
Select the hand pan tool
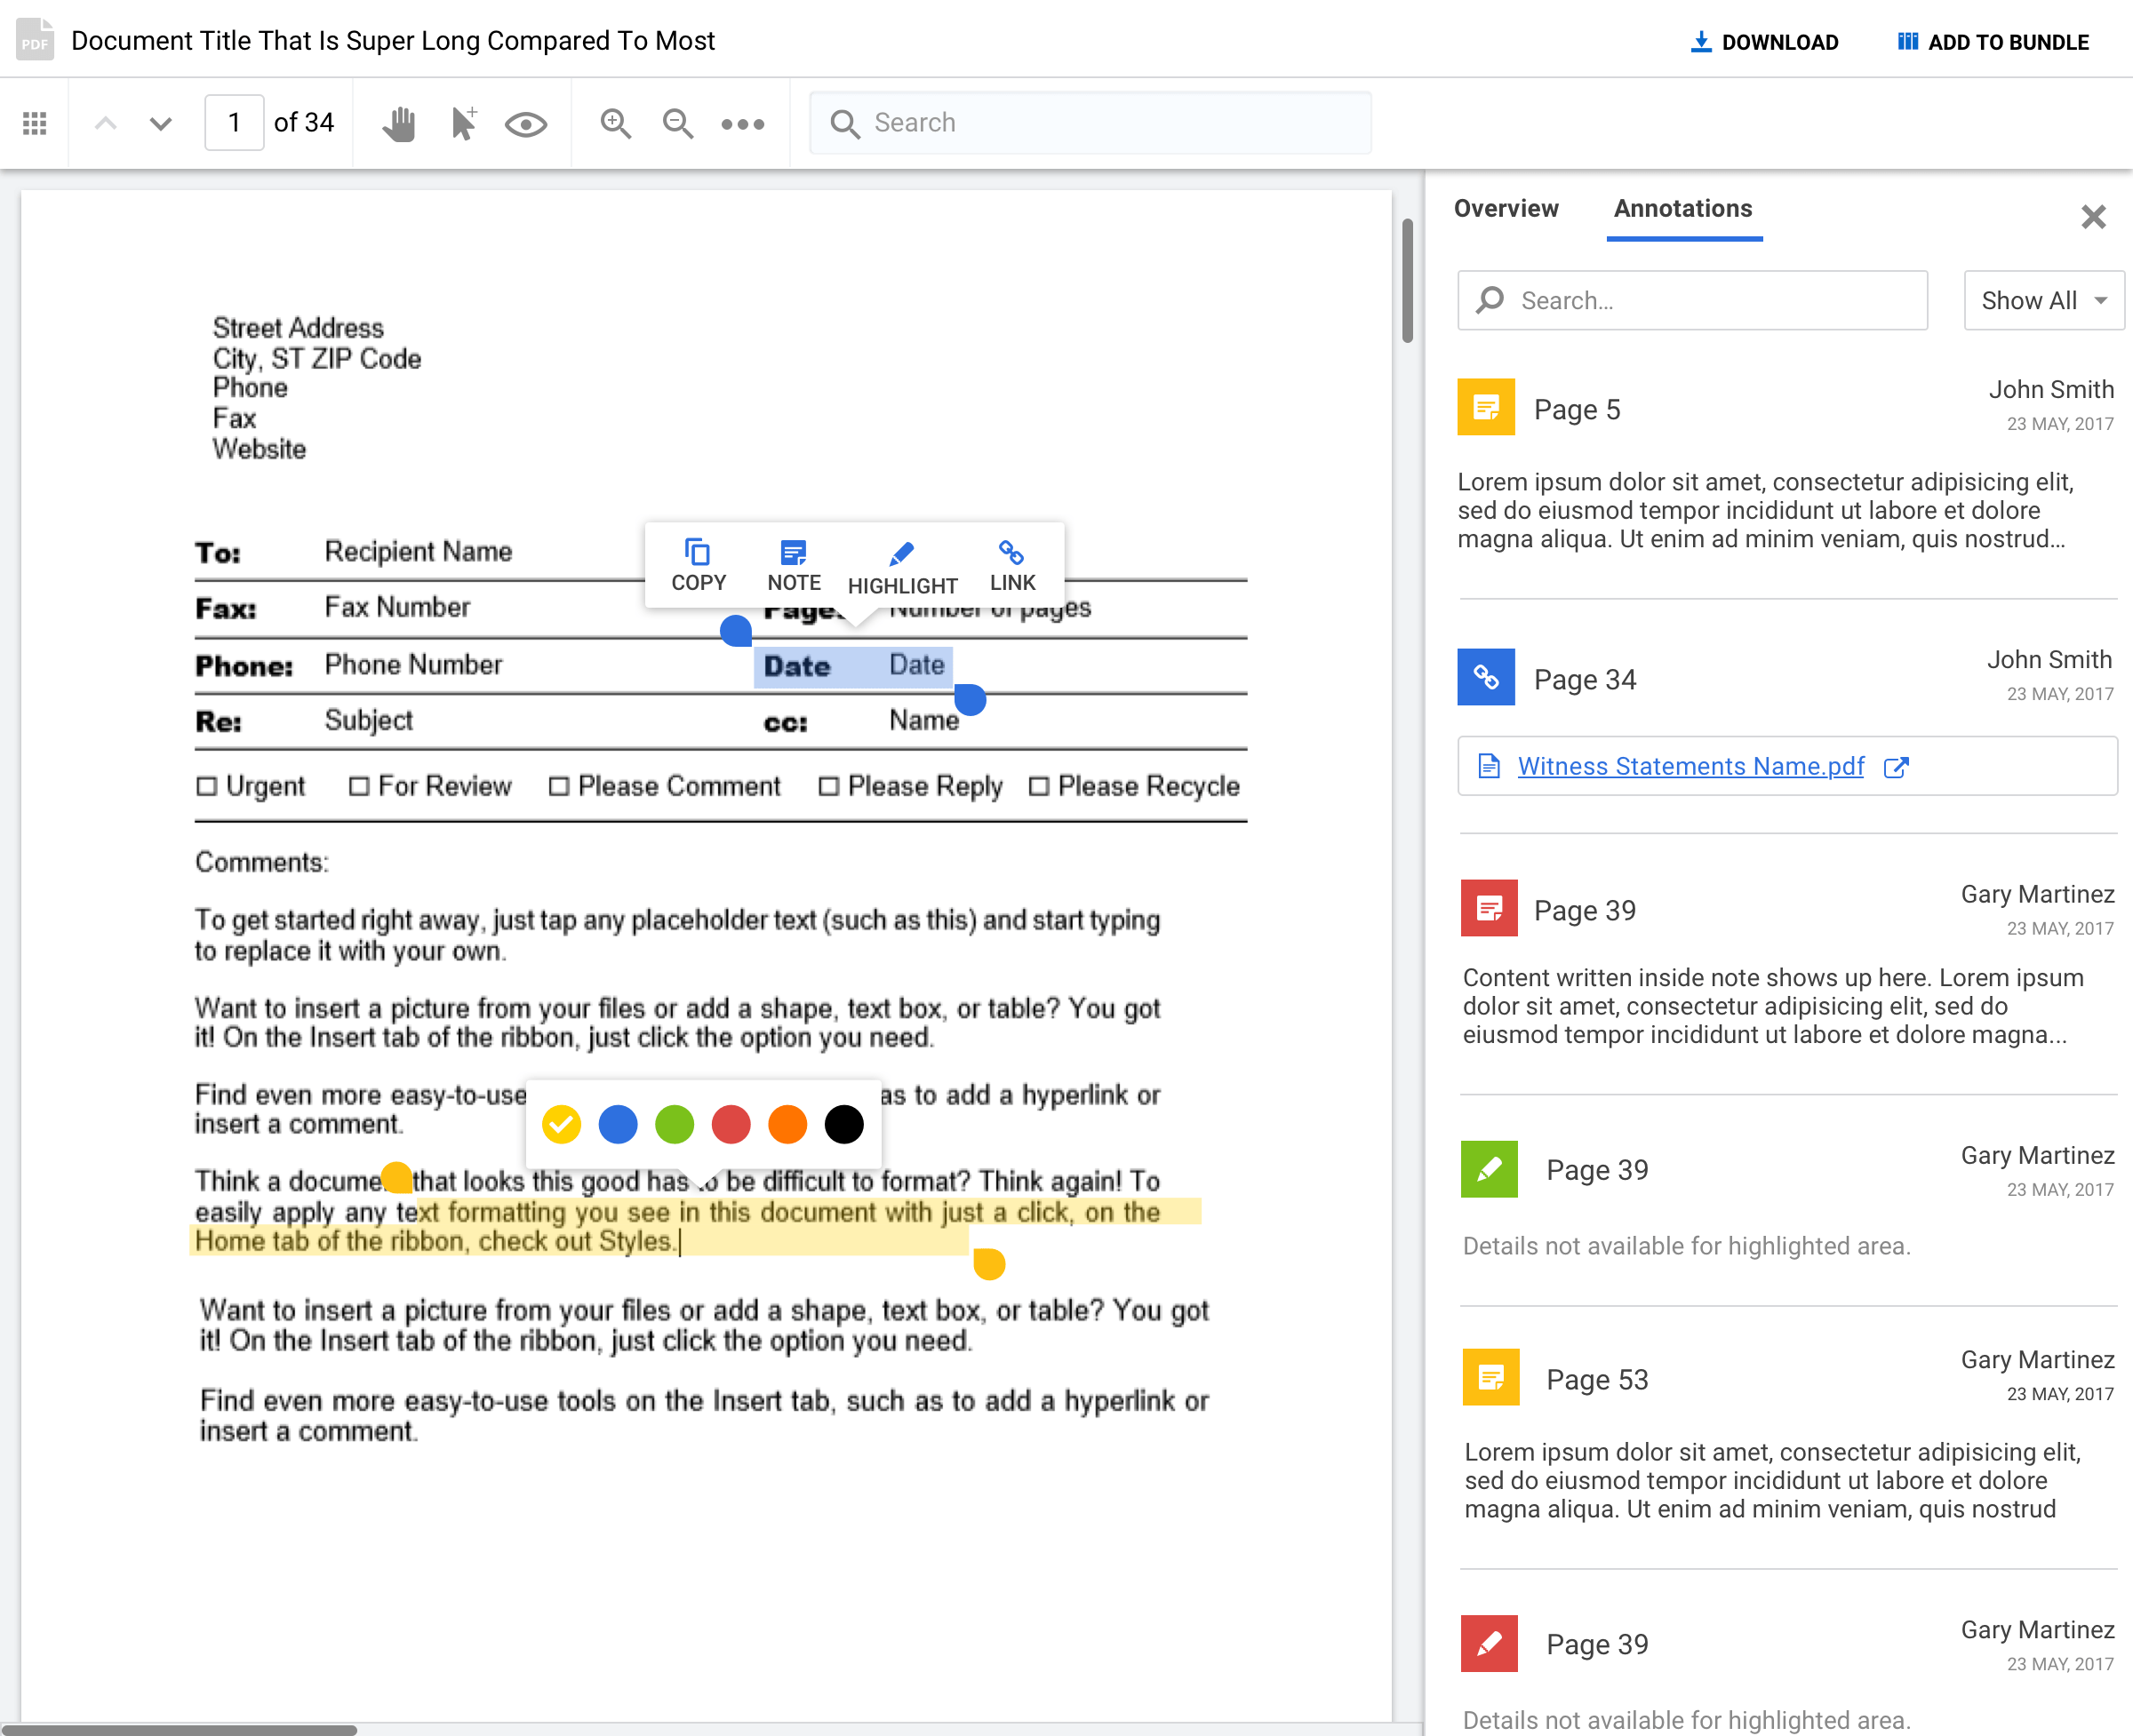[x=399, y=124]
